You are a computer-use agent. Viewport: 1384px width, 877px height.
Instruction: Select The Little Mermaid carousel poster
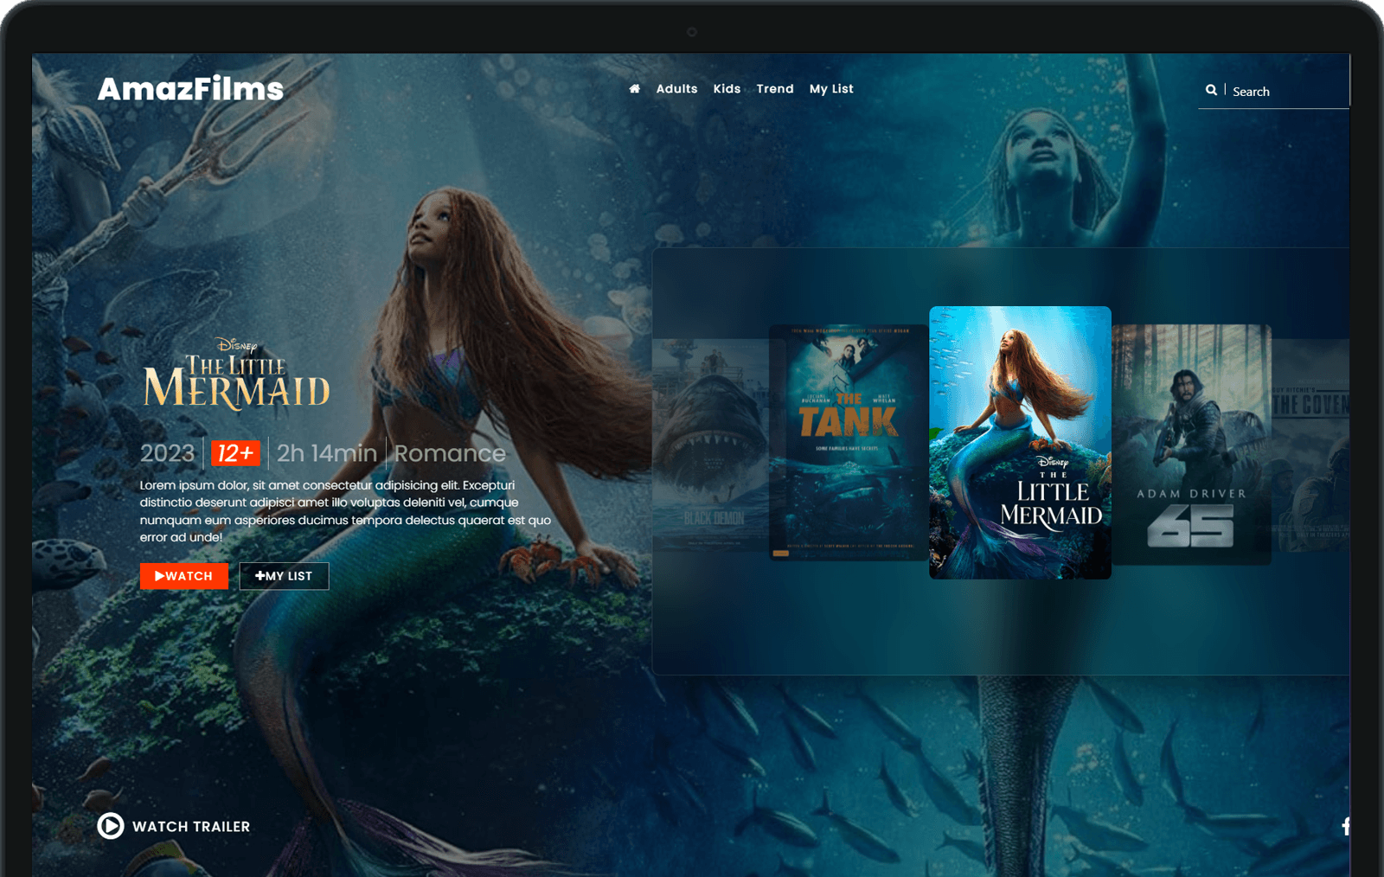(1020, 443)
